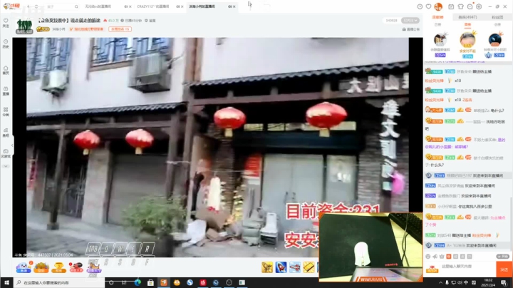This screenshot has height=288, width=513.
Task: Open History in the left sidebar
Action: pos(6,44)
